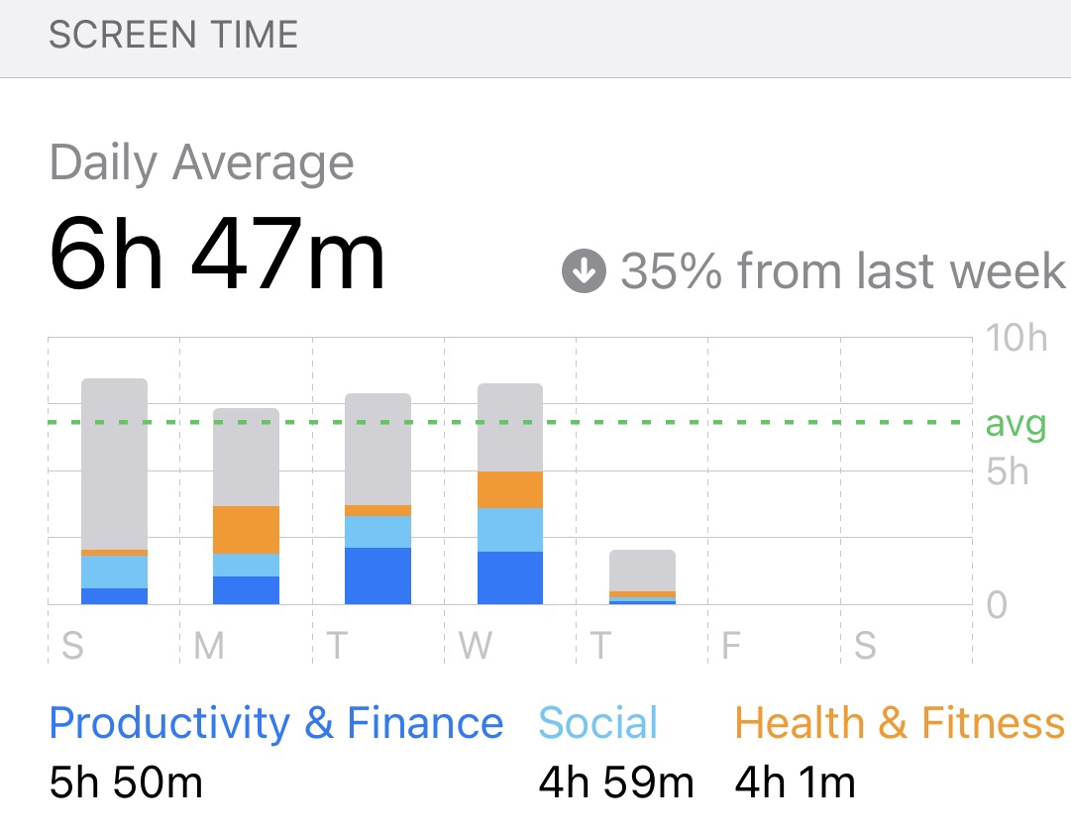Open the Productivity & Finance category
The width and height of the screenshot is (1071, 833).
point(275,723)
